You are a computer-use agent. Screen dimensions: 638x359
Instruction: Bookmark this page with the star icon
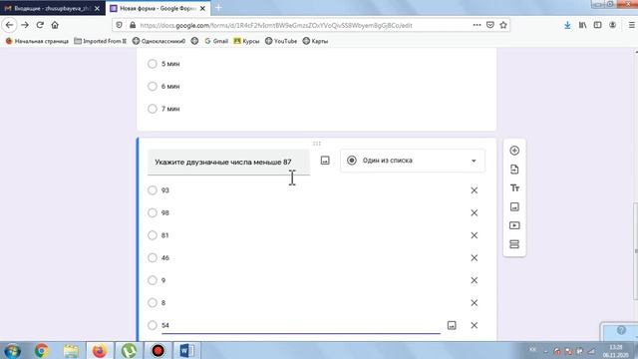pyautogui.click(x=503, y=25)
